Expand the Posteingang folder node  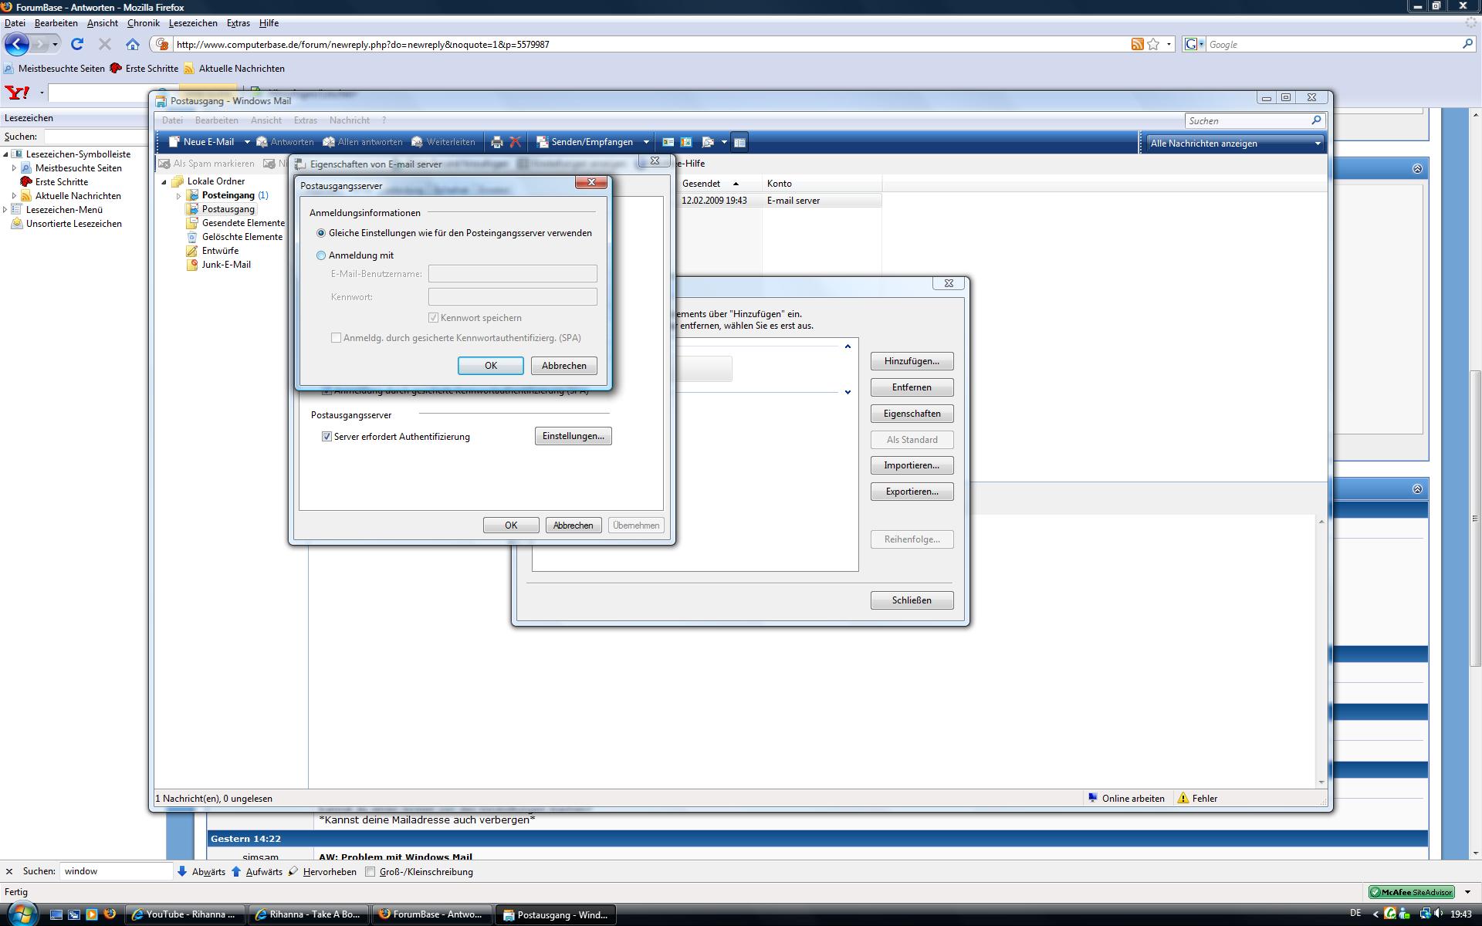pos(178,196)
